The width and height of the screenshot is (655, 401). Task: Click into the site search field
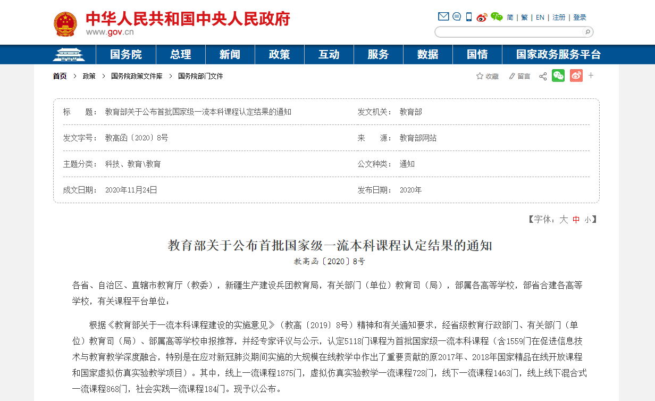pos(509,32)
